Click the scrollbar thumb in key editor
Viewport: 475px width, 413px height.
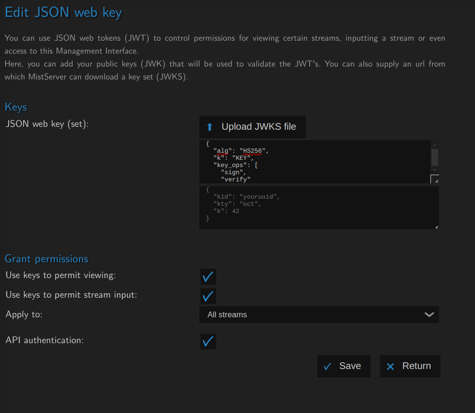pyautogui.click(x=434, y=157)
